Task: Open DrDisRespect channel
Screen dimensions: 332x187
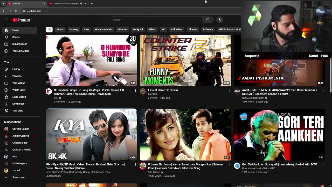Action: [20, 163]
